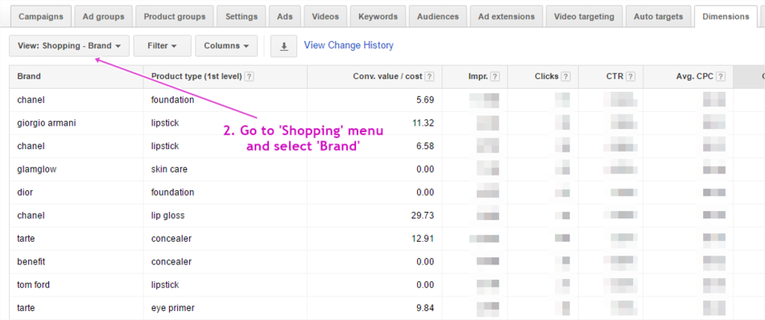The image size is (765, 320).
Task: Open the View: Shopping - Brand dropdown
Action: [69, 46]
